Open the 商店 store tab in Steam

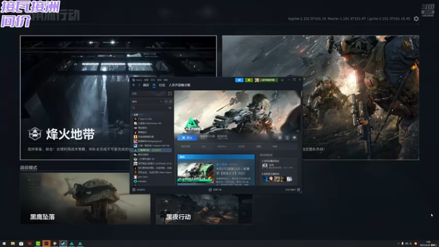point(146,85)
